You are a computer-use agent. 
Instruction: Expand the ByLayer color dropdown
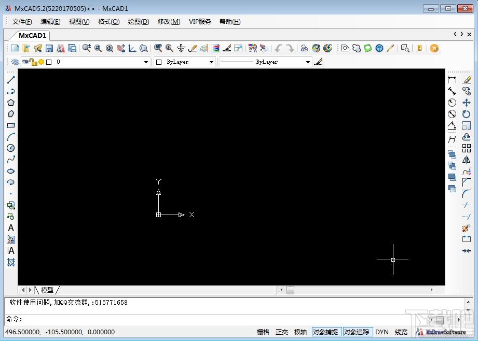[x=211, y=62]
